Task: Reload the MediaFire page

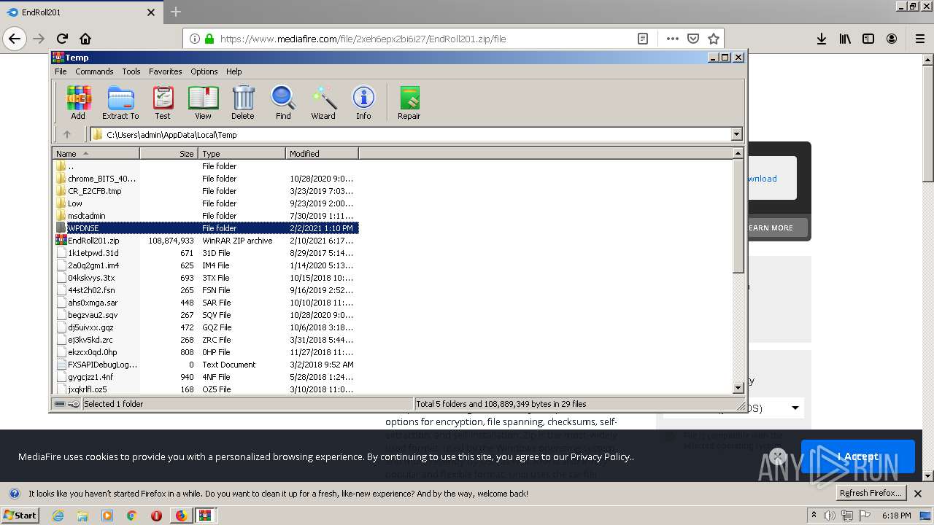Action: tap(62, 39)
